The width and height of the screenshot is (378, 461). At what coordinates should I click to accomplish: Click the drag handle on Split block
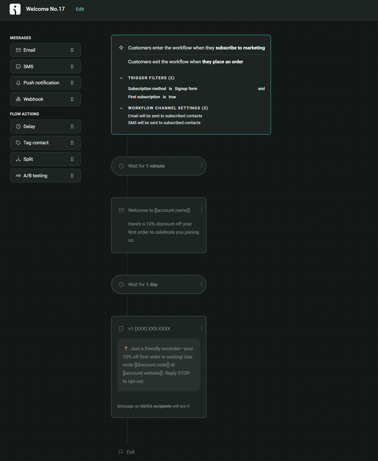point(72,159)
